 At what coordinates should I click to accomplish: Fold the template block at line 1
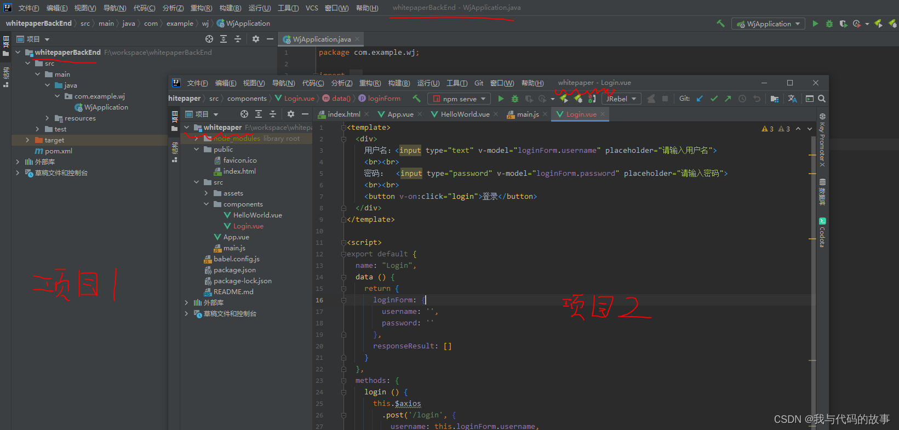tap(343, 128)
